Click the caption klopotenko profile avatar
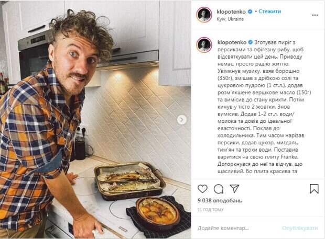The height and width of the screenshot is (239, 325). coord(204,44)
